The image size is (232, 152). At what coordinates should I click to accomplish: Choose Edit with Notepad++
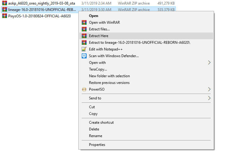click(x=146, y=49)
